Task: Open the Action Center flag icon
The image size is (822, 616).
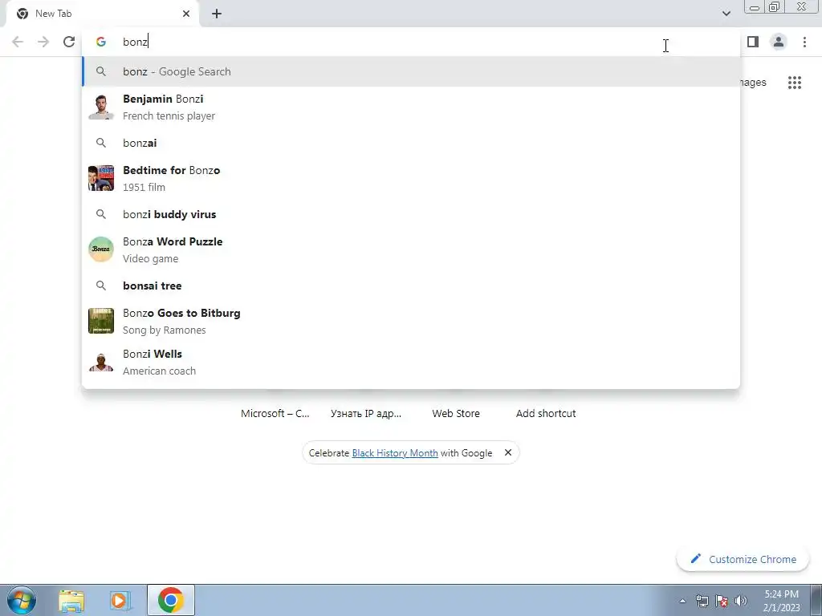Action: pyautogui.click(x=722, y=601)
